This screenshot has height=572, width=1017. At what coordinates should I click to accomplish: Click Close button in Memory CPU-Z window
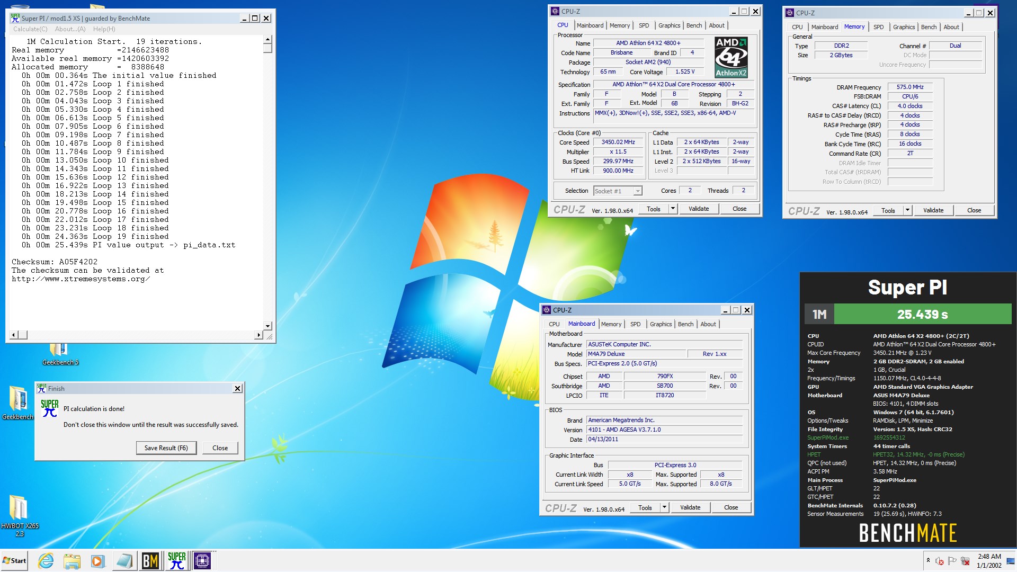click(974, 210)
